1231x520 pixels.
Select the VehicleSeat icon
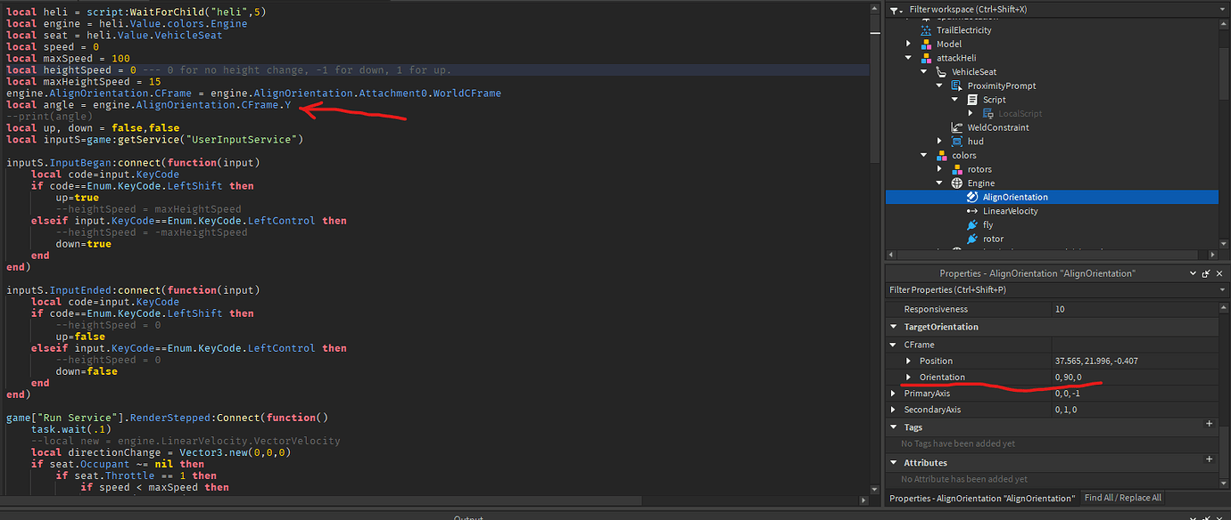pyautogui.click(x=940, y=72)
